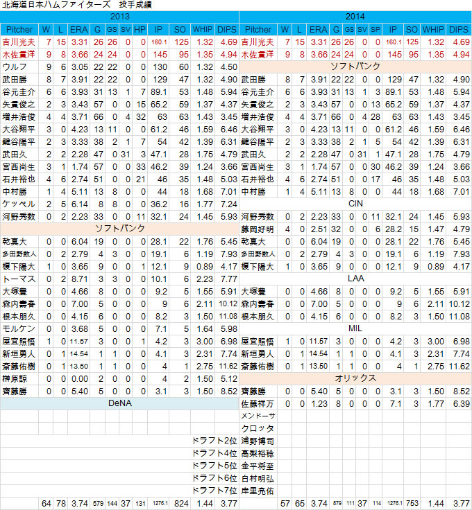Select the ドラフト5位 label
This screenshot has width=472, height=510.
pos(214,466)
